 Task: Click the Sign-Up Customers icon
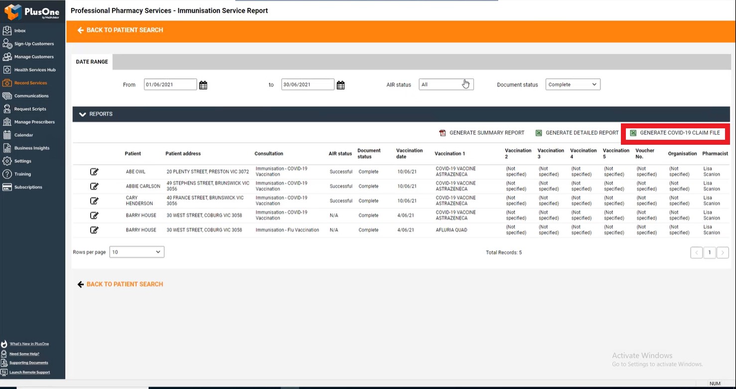[7, 44]
